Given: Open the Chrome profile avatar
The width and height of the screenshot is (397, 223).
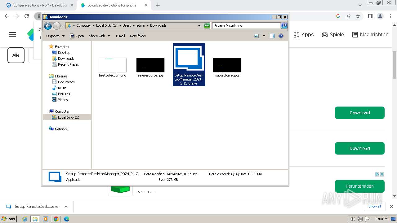Looking at the screenshot, I should [380, 16].
